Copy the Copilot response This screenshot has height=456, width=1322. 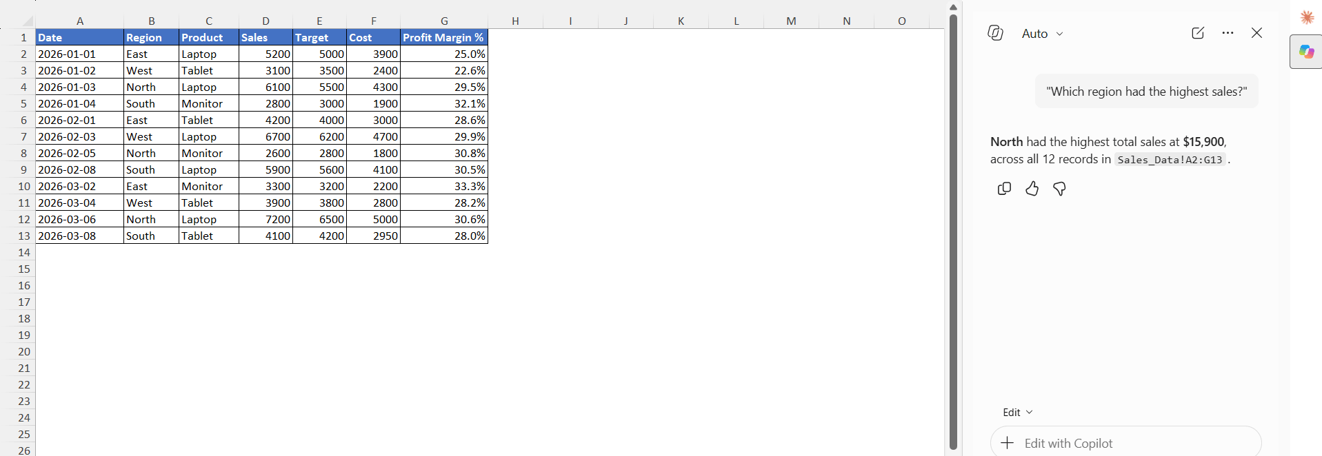pos(1004,189)
